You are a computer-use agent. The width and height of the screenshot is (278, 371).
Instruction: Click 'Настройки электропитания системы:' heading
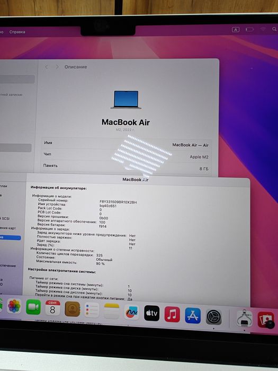(62, 271)
